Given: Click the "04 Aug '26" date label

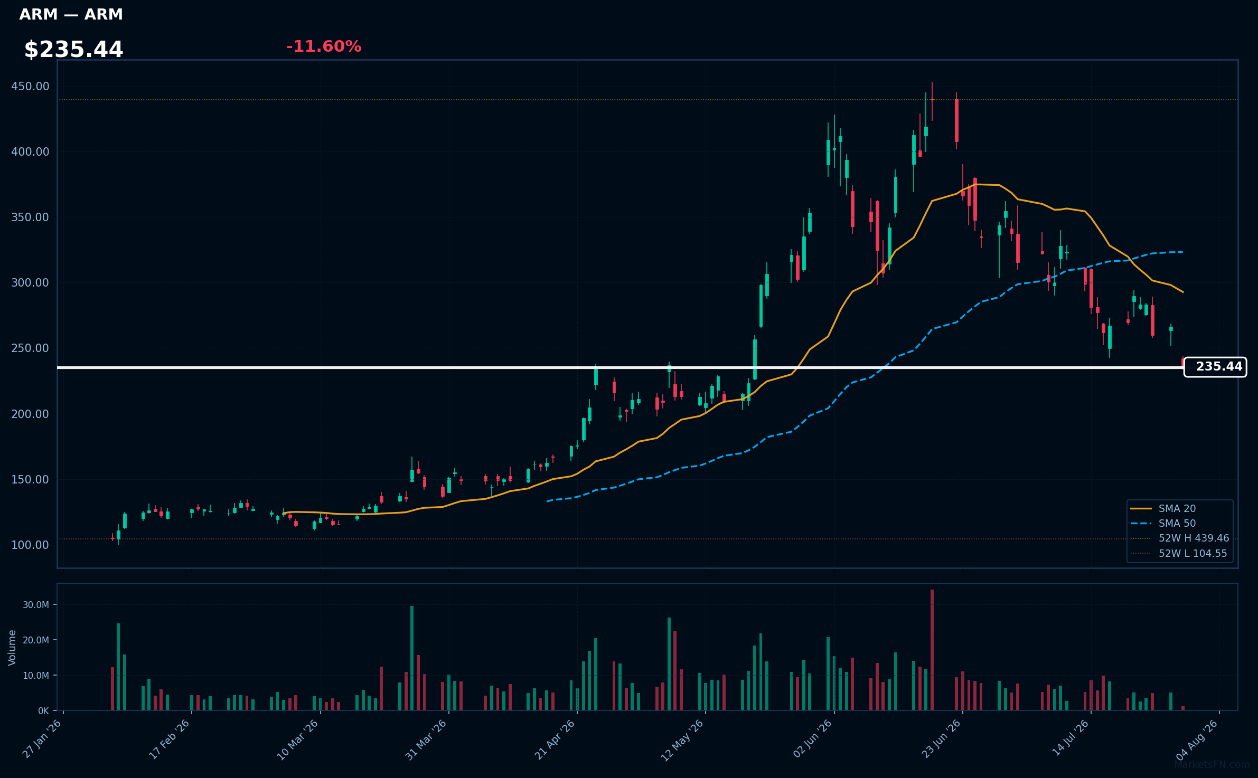Looking at the screenshot, I should click(1197, 740).
